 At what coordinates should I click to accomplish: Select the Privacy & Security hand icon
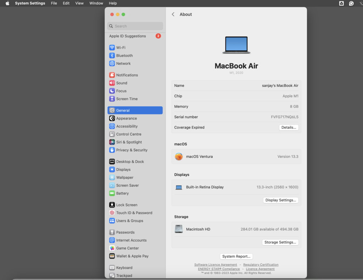click(112, 150)
